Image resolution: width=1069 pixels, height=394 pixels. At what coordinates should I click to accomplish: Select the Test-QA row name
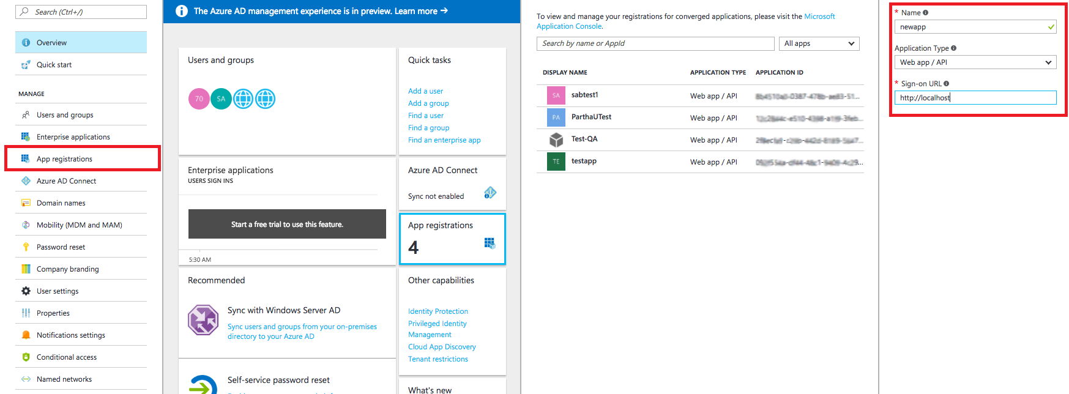click(x=584, y=139)
